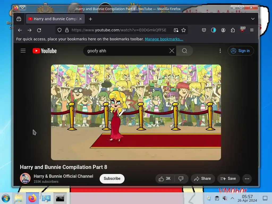
Task: Open the clipboard tray icon
Action: pyautogui.click(x=217, y=198)
